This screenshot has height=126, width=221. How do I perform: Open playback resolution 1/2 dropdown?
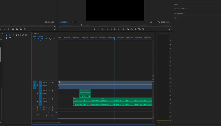click(x=153, y=22)
